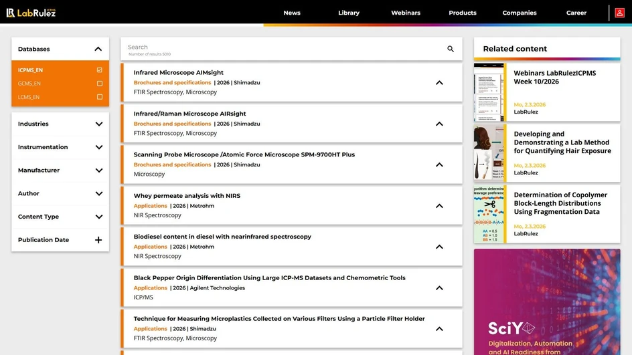The height and width of the screenshot is (355, 632).
Task: Click the search magnifier icon
Action: (451, 49)
